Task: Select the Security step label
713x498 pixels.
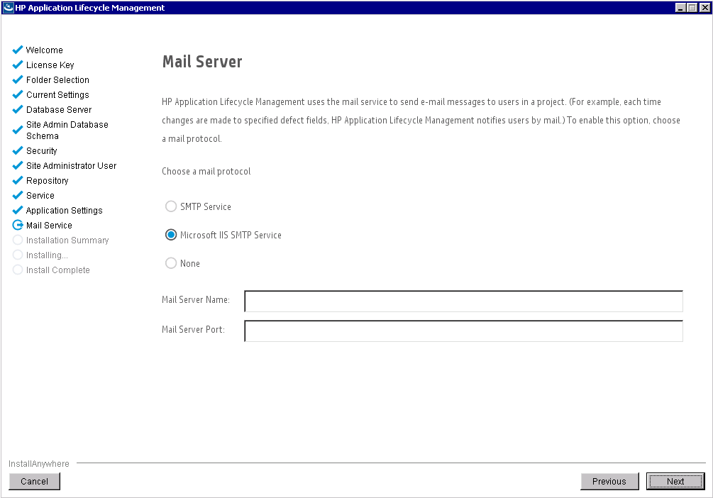Action: coord(41,150)
